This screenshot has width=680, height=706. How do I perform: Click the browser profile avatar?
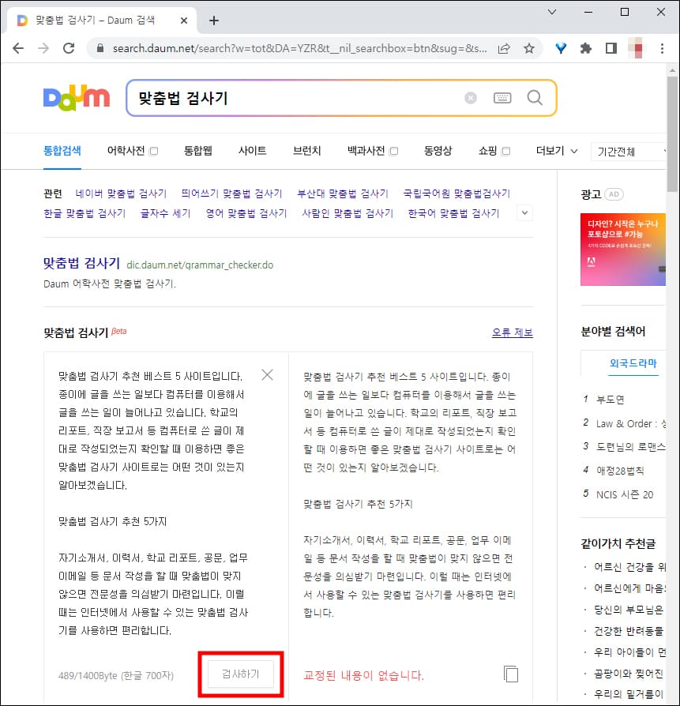pos(636,48)
